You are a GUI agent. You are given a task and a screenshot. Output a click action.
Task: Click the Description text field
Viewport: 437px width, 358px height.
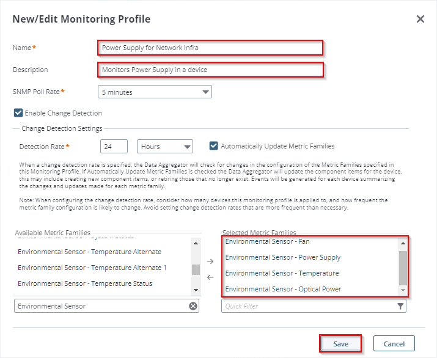point(210,70)
